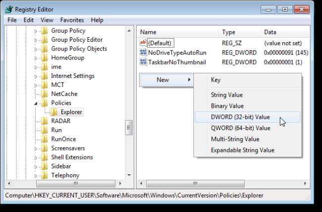322x212 pixels.
Task: Click the ime folder icon
Action: tap(45, 67)
